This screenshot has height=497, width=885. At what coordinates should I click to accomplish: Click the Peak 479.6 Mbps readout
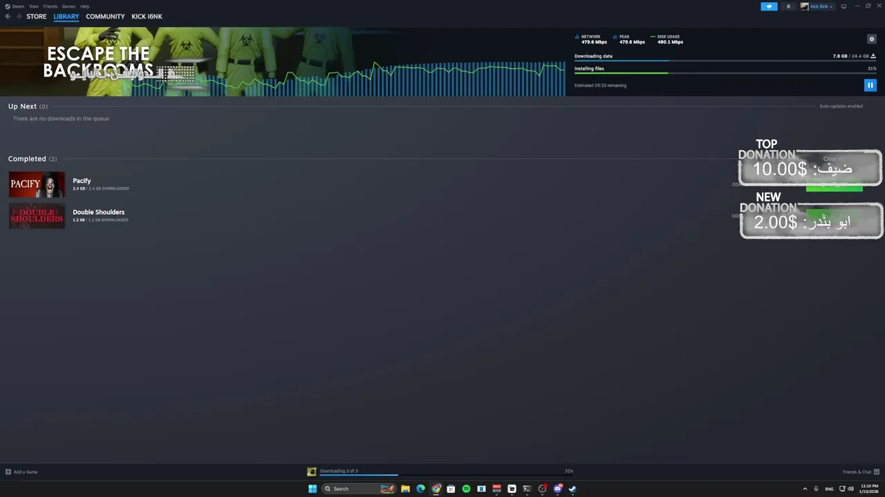[629, 39]
